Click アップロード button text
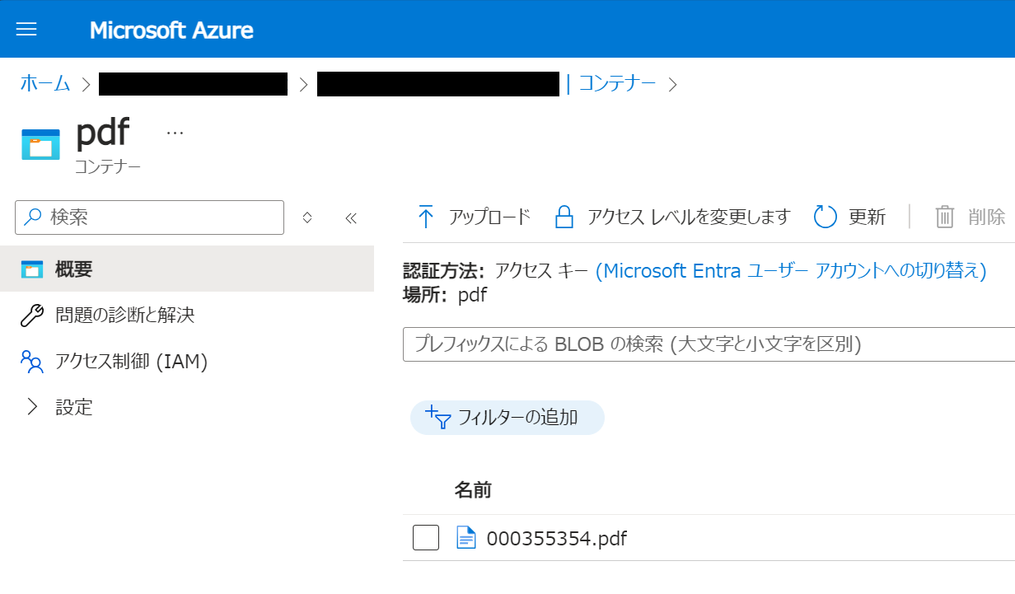Image resolution: width=1015 pixels, height=594 pixels. (489, 217)
